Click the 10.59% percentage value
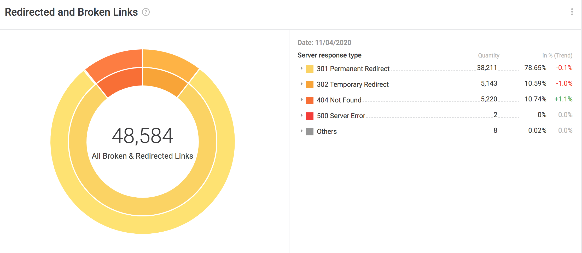The image size is (582, 253). point(535,83)
